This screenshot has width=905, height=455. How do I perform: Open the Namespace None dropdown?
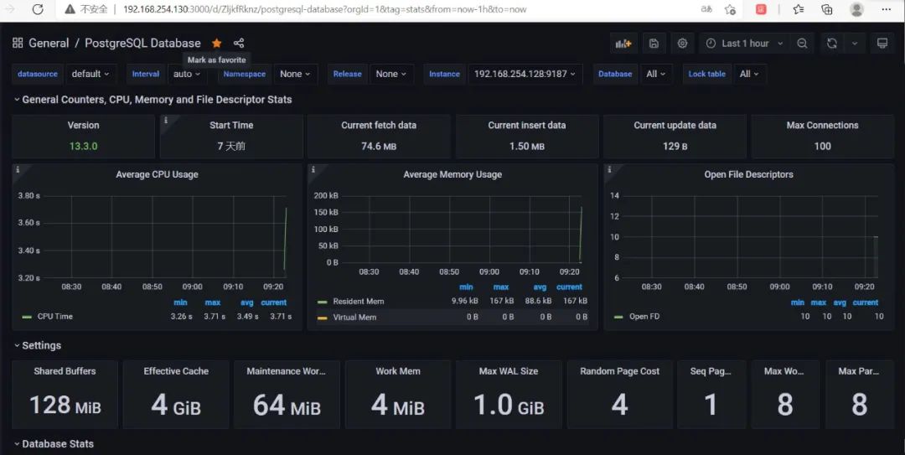click(x=296, y=74)
